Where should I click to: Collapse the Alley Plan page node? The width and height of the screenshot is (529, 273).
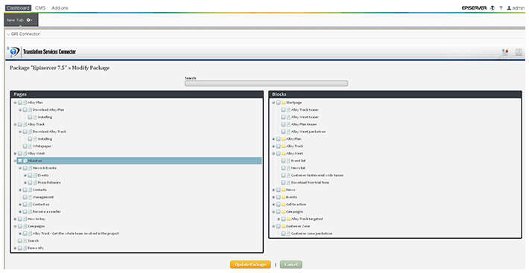point(15,103)
